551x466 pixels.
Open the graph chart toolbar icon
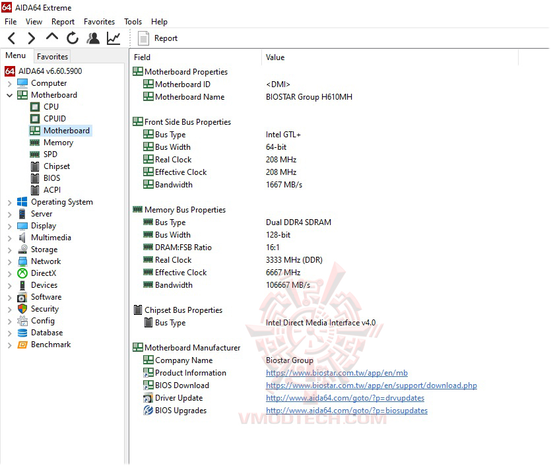coord(113,38)
